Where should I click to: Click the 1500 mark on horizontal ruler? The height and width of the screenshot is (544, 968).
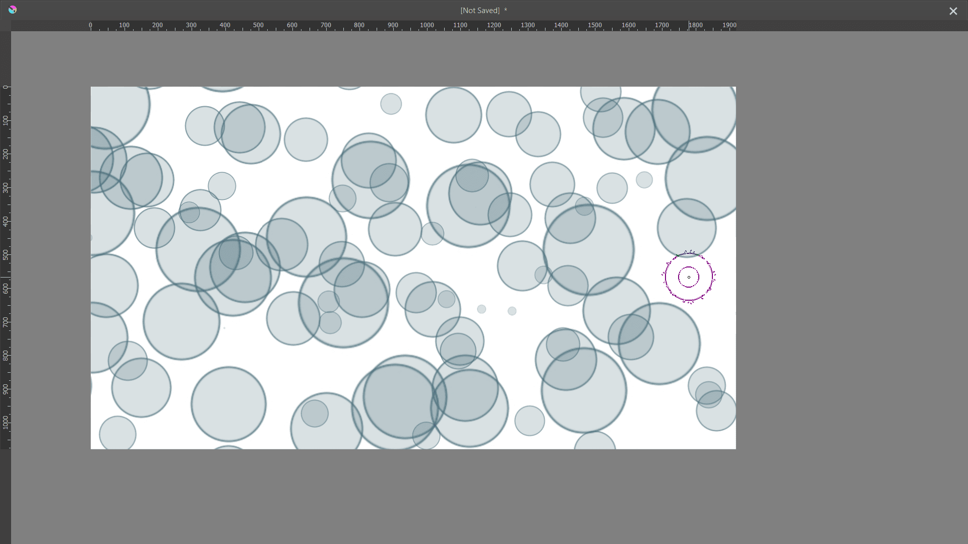pos(594,25)
